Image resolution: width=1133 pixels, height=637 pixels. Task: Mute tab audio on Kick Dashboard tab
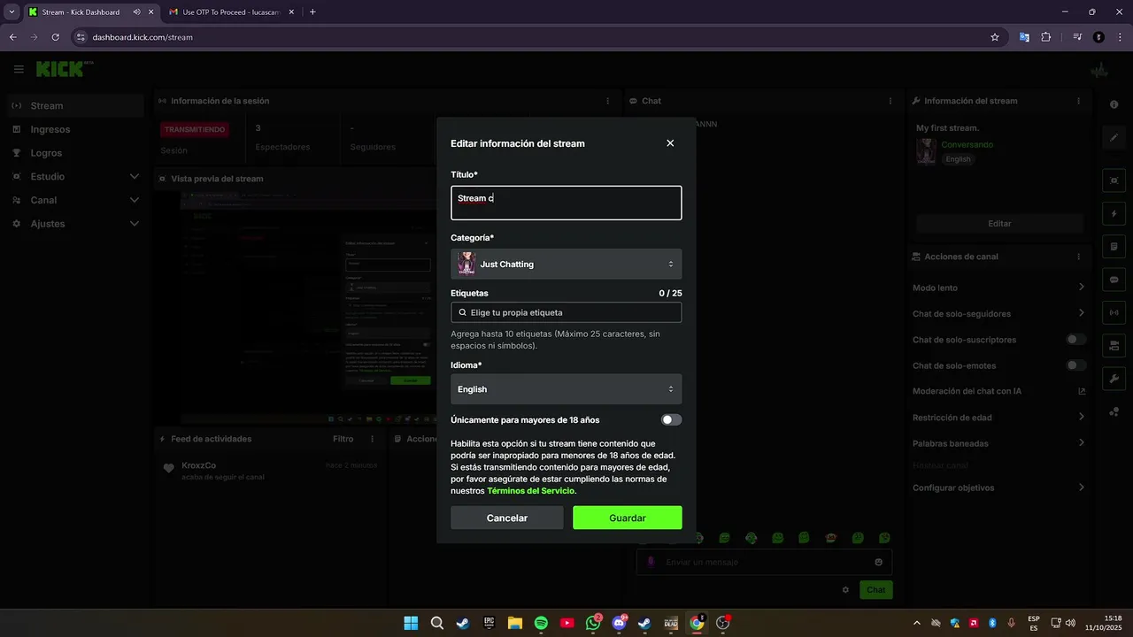[x=136, y=12]
